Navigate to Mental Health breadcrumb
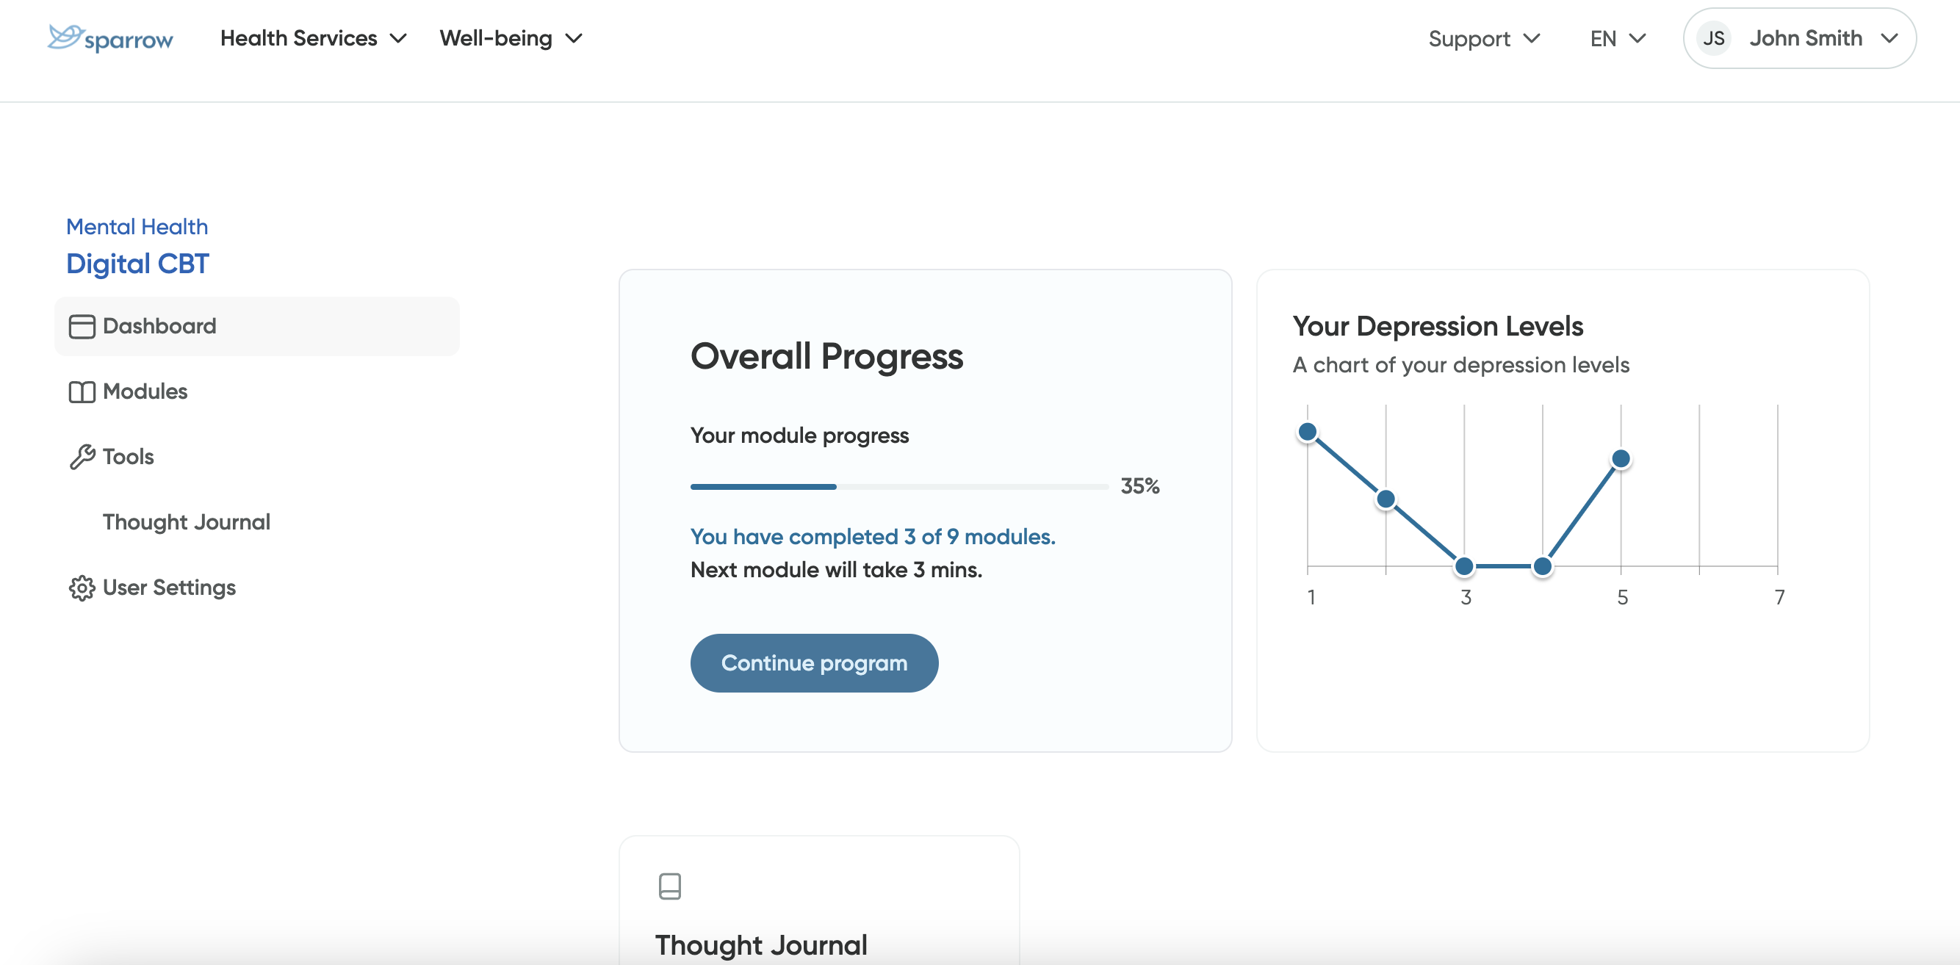Viewport: 1960px width, 965px height. pos(137,226)
